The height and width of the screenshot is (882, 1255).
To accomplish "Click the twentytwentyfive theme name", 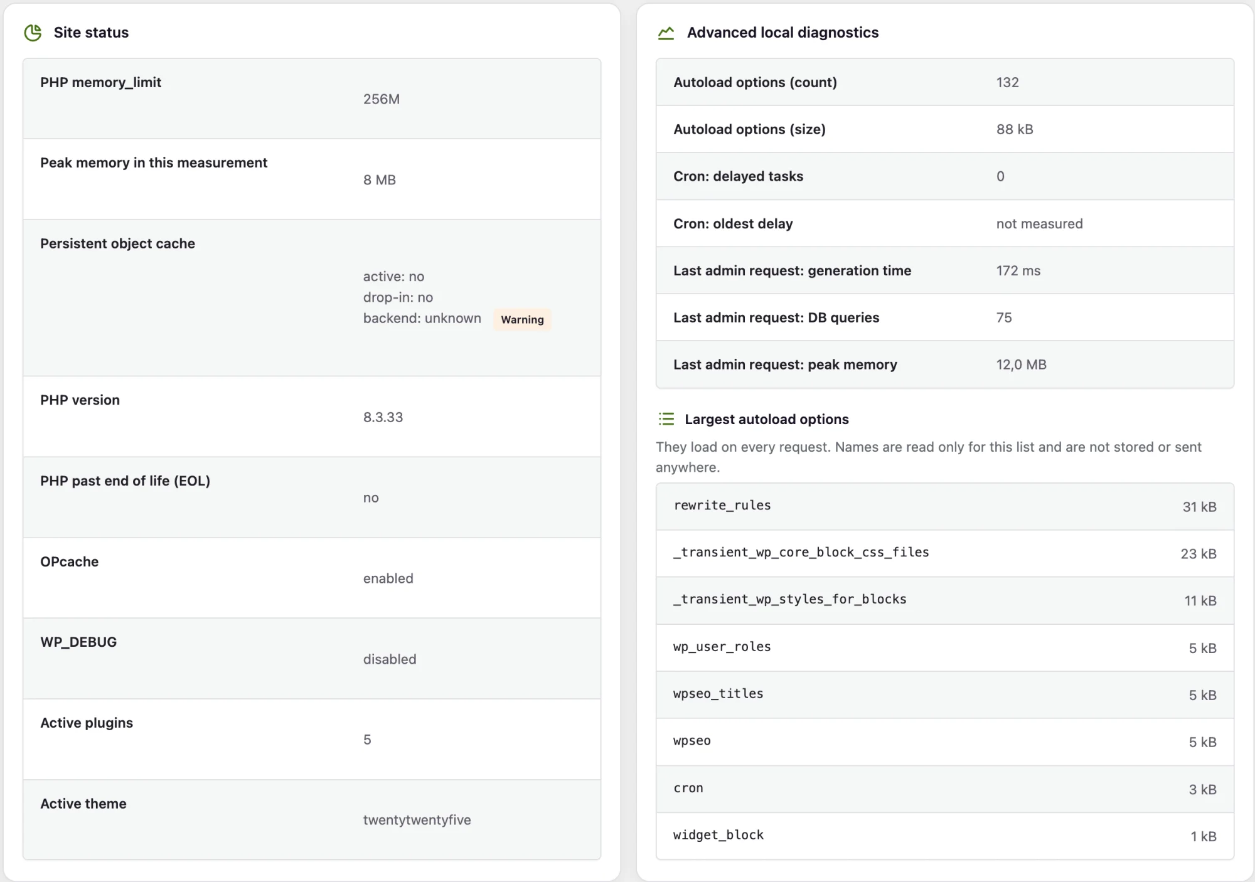I will tap(417, 820).
